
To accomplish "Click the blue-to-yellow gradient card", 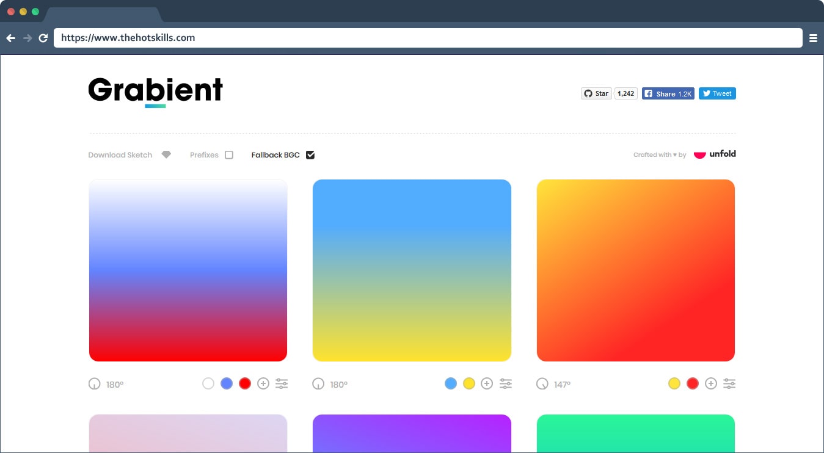I will (412, 270).
